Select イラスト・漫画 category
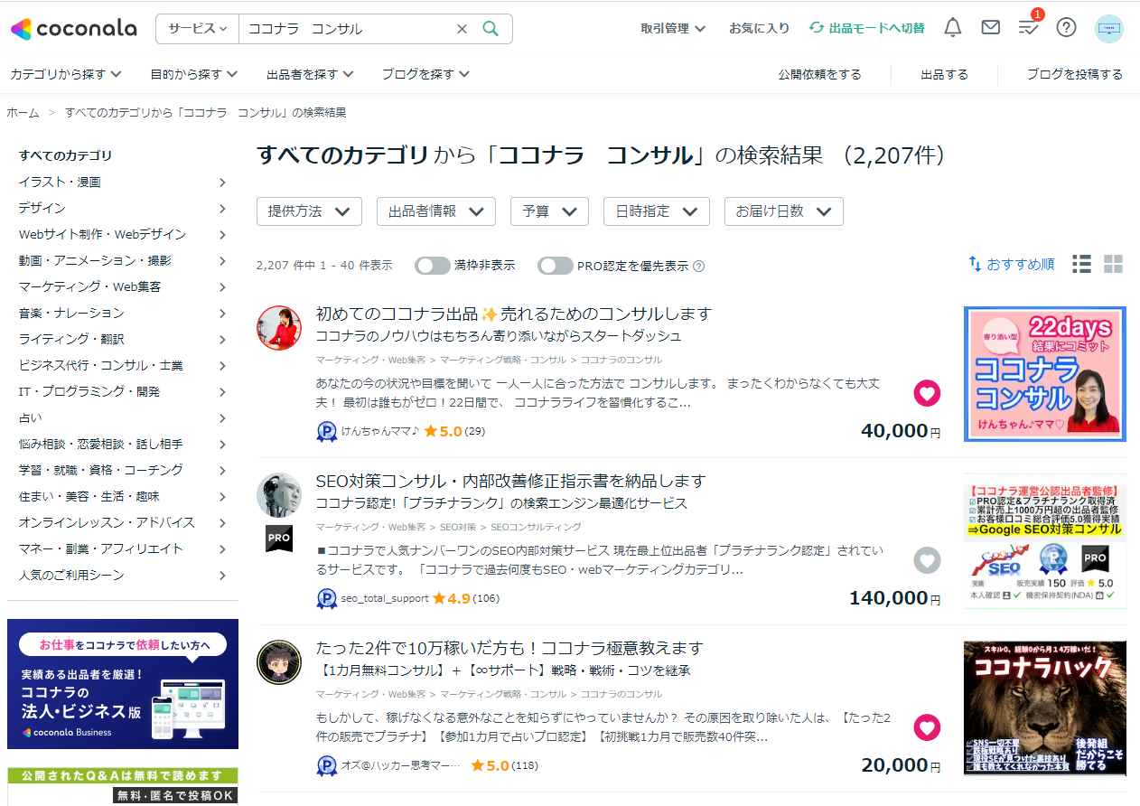 point(123,182)
